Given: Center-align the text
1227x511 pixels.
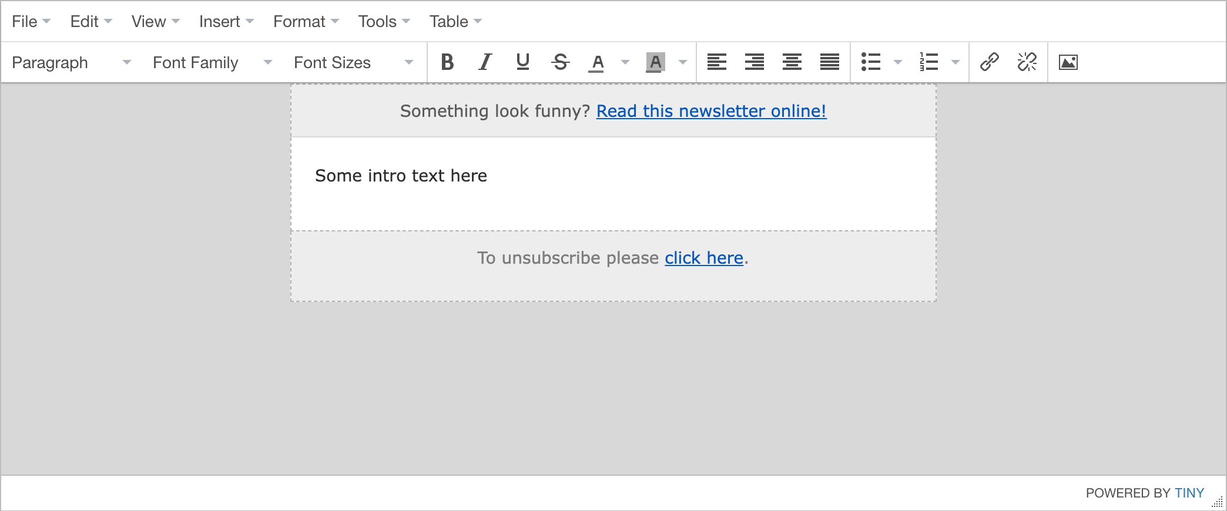Looking at the screenshot, I should (x=792, y=62).
